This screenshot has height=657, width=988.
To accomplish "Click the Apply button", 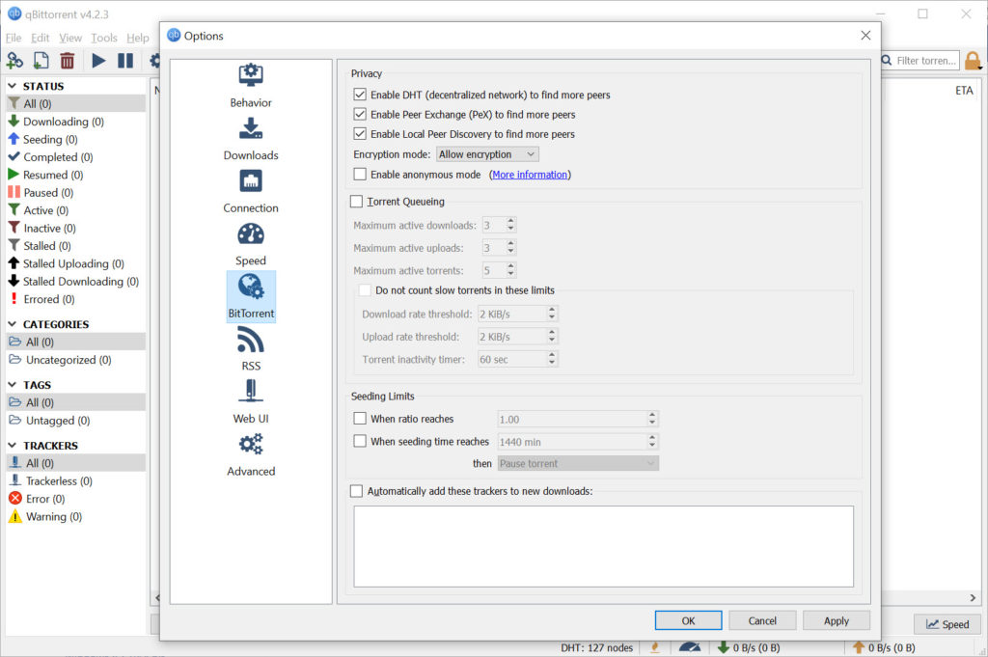I will click(837, 620).
